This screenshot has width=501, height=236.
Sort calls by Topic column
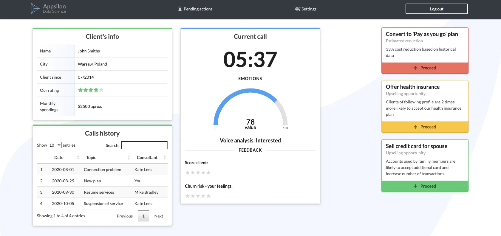107,158
